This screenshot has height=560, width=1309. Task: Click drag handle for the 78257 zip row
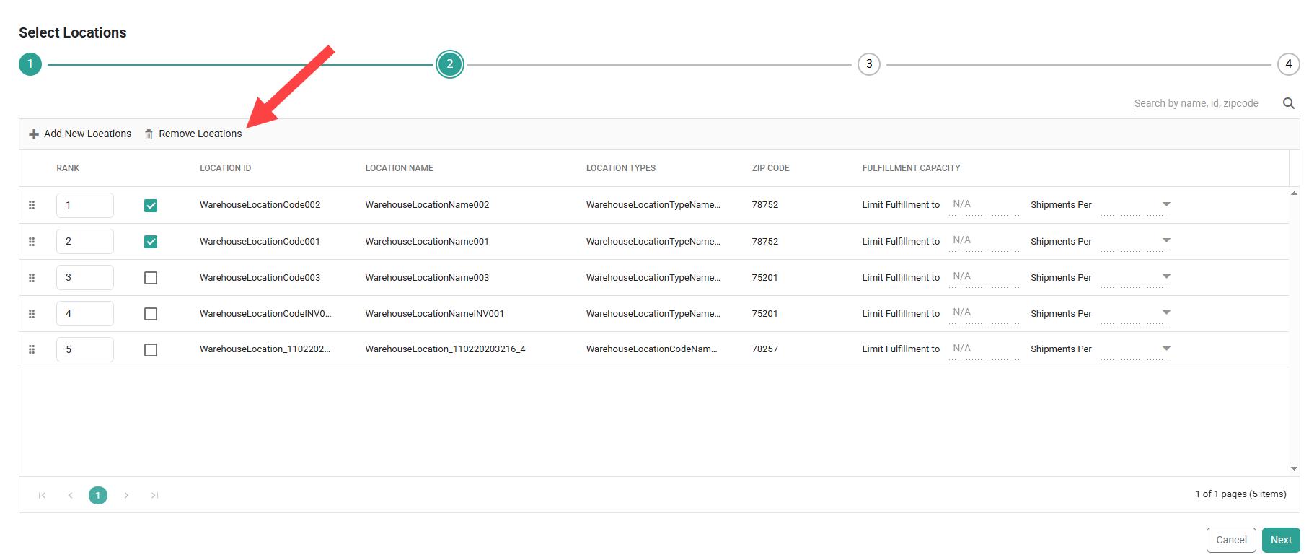[32, 349]
